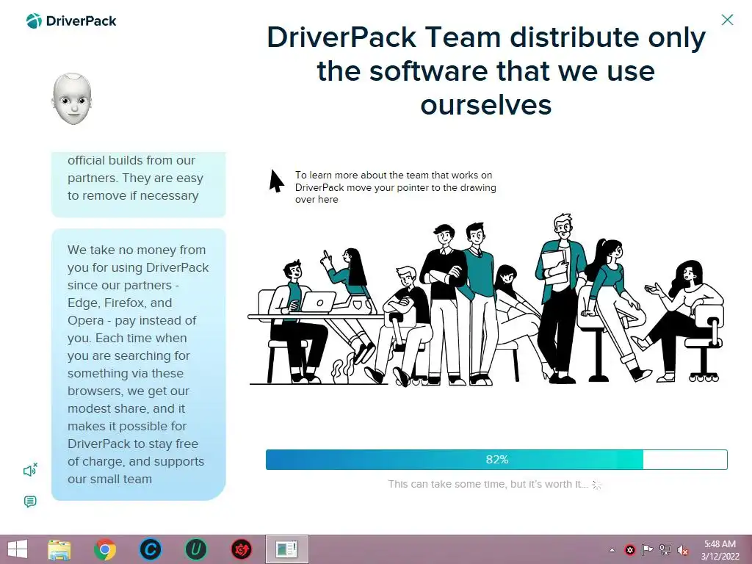Viewport: 752px width, 564px height.
Task: Toggle the assistant sound mute icon
Action: 30,470
